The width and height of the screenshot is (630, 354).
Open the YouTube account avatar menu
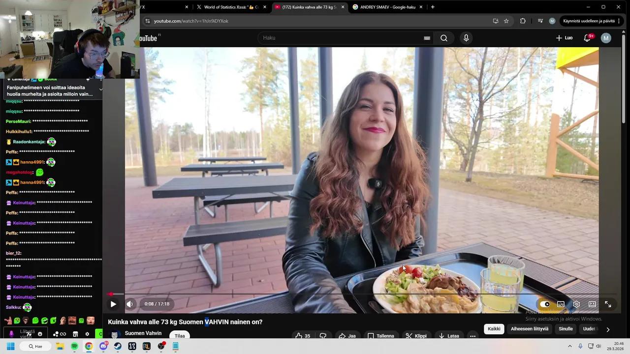click(606, 38)
